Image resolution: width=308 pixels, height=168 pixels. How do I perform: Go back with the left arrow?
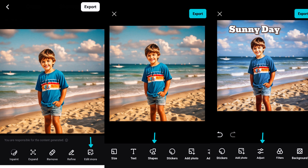click(8, 7)
